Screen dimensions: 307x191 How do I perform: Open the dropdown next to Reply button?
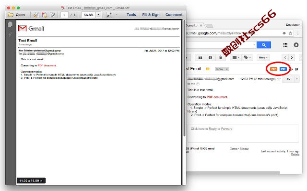pos(296,79)
